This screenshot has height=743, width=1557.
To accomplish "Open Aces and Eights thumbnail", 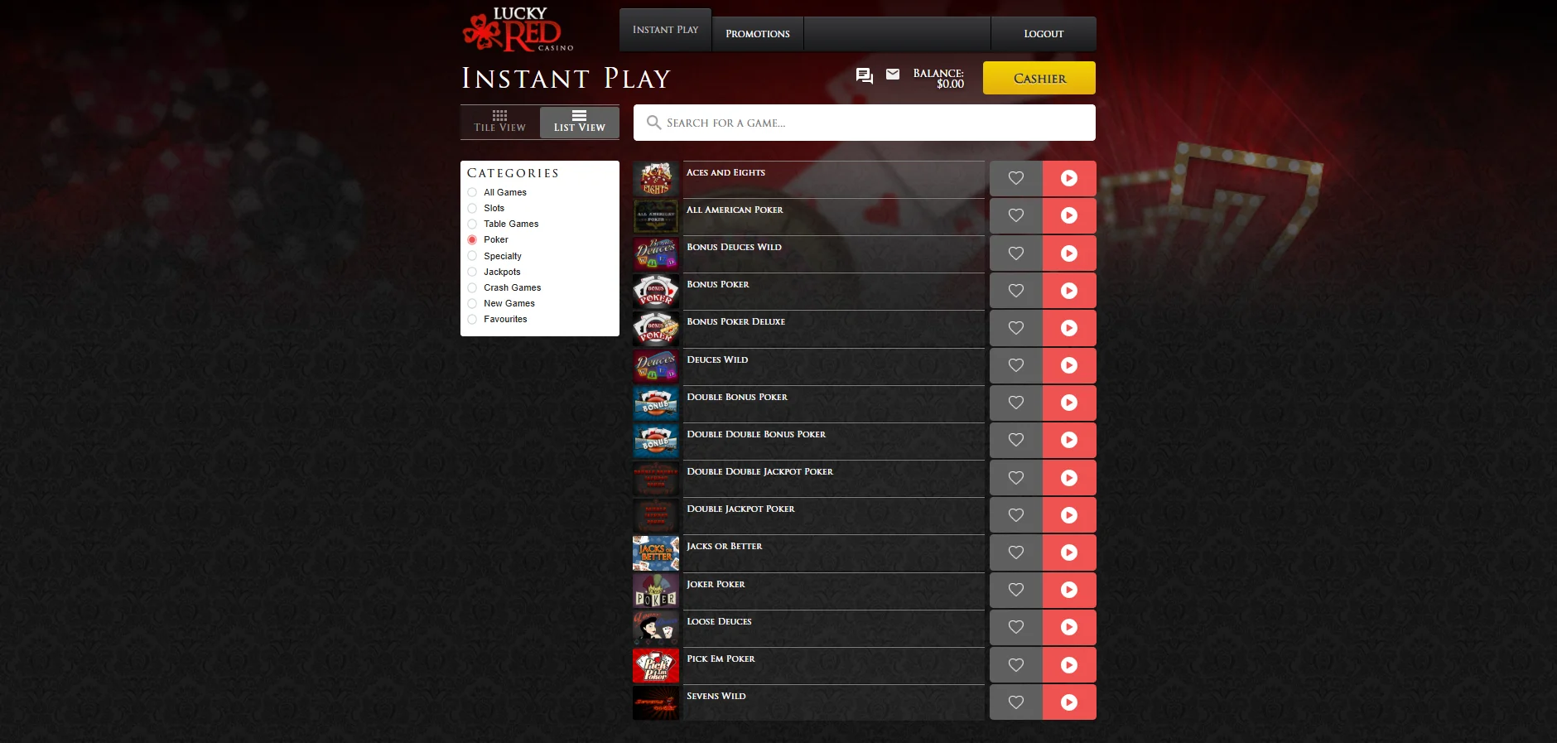I will (656, 178).
